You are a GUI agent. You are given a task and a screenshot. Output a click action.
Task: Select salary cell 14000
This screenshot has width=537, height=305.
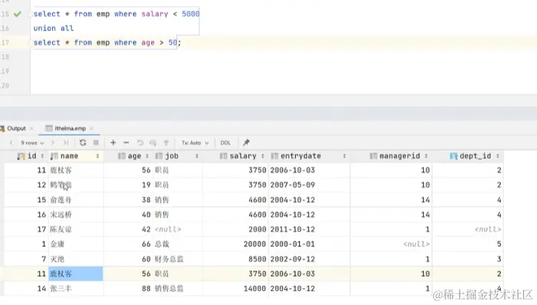point(236,289)
